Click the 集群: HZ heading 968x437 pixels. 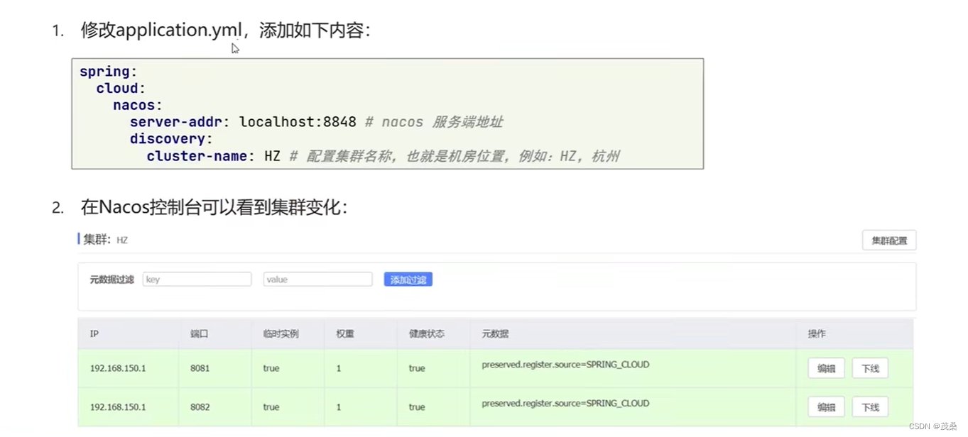(105, 240)
